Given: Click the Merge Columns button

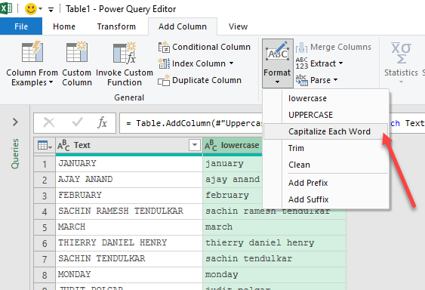Looking at the screenshot, I should tap(334, 47).
